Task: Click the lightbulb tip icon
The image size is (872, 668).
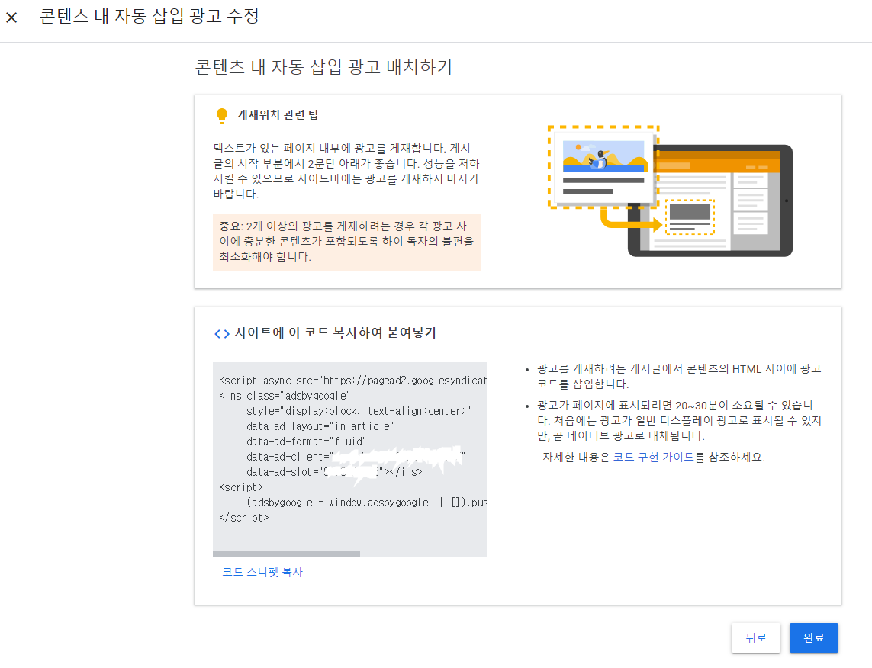Action: [222, 115]
